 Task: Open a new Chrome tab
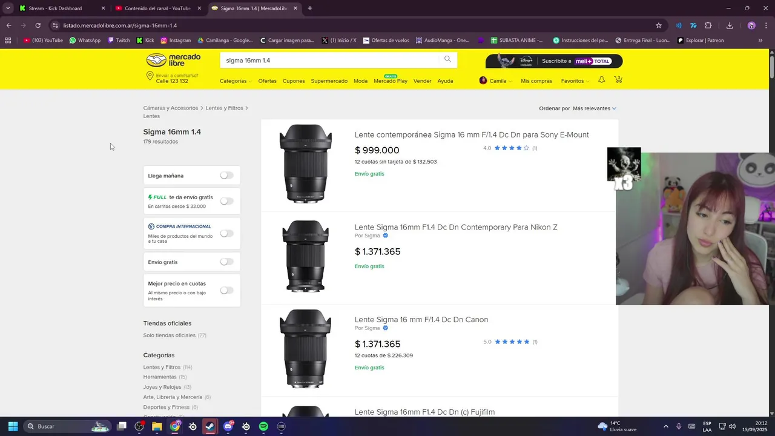click(310, 8)
